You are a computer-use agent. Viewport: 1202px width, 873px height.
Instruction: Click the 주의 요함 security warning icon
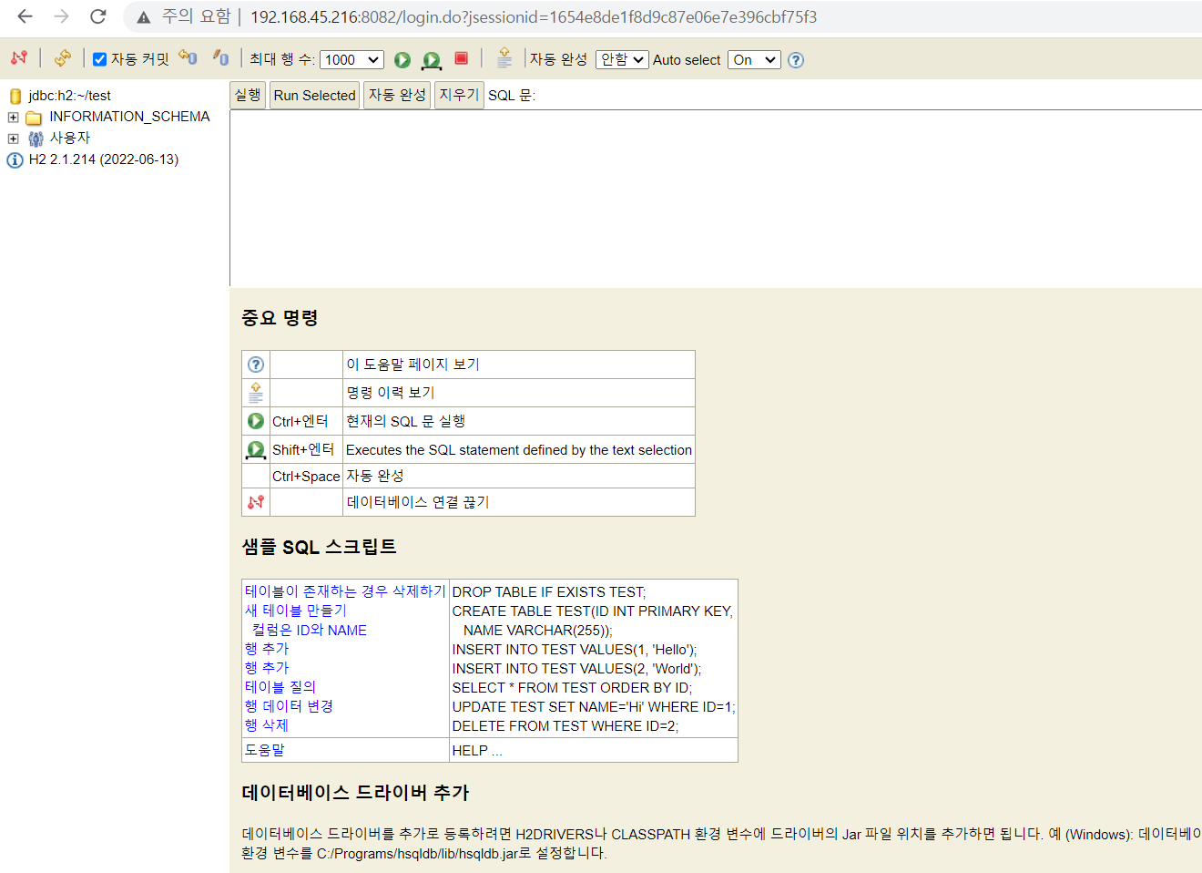coord(144,17)
